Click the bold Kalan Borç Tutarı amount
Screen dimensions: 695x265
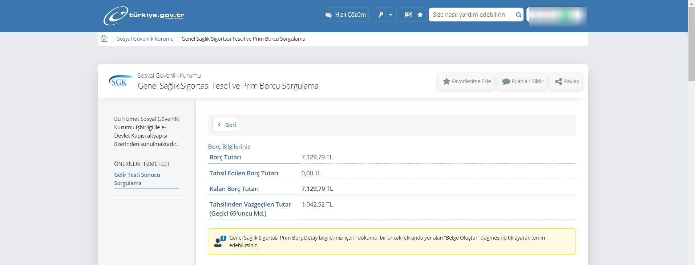click(317, 189)
